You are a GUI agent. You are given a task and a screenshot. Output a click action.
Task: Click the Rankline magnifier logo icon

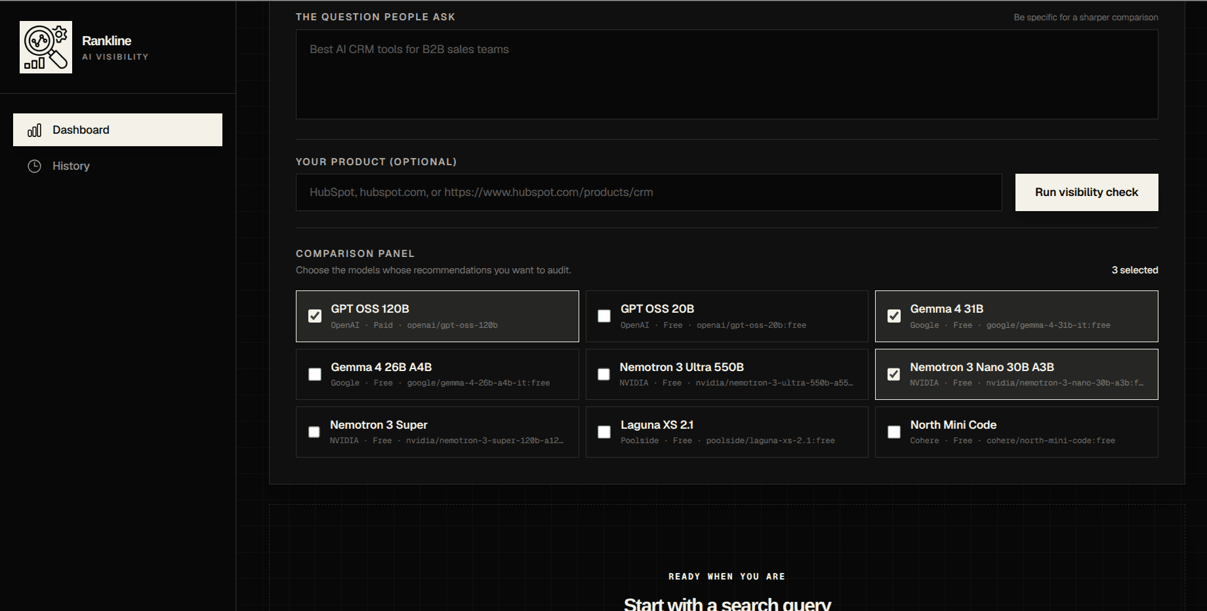(46, 47)
